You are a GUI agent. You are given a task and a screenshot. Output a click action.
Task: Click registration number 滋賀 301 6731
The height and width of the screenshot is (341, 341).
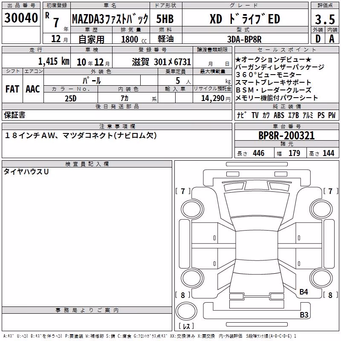162,62
